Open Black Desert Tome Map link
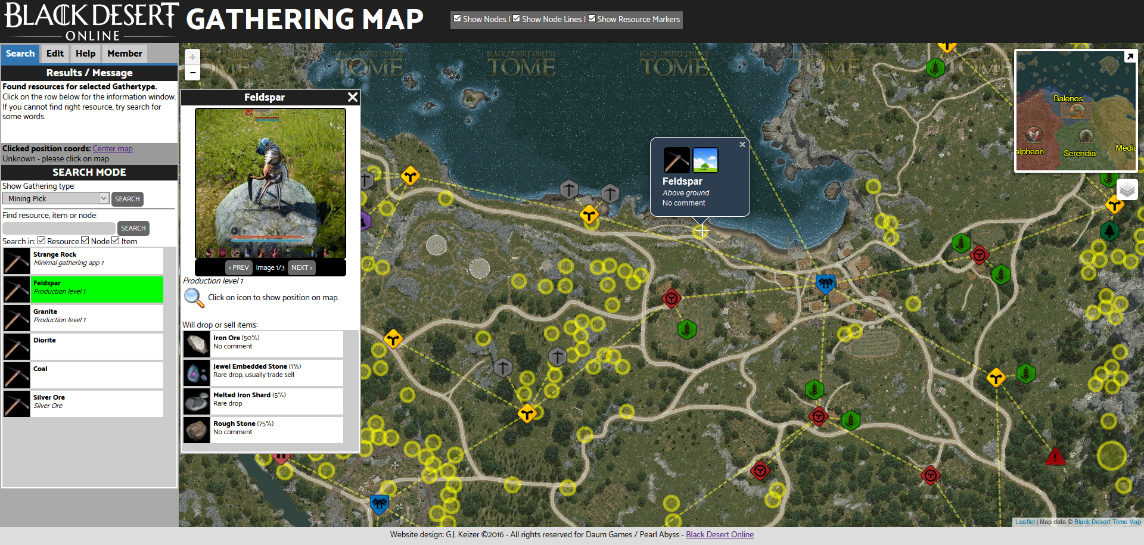The image size is (1144, 545). (x=1108, y=522)
